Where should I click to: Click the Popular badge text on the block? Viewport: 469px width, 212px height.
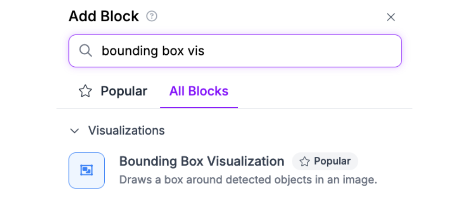332,161
